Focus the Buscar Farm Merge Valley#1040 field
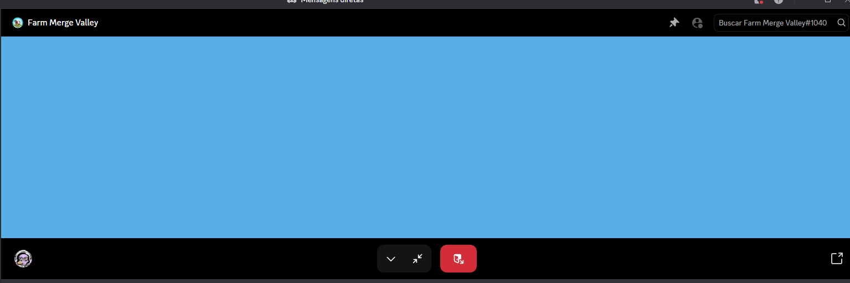The height and width of the screenshot is (283, 850). [x=772, y=23]
